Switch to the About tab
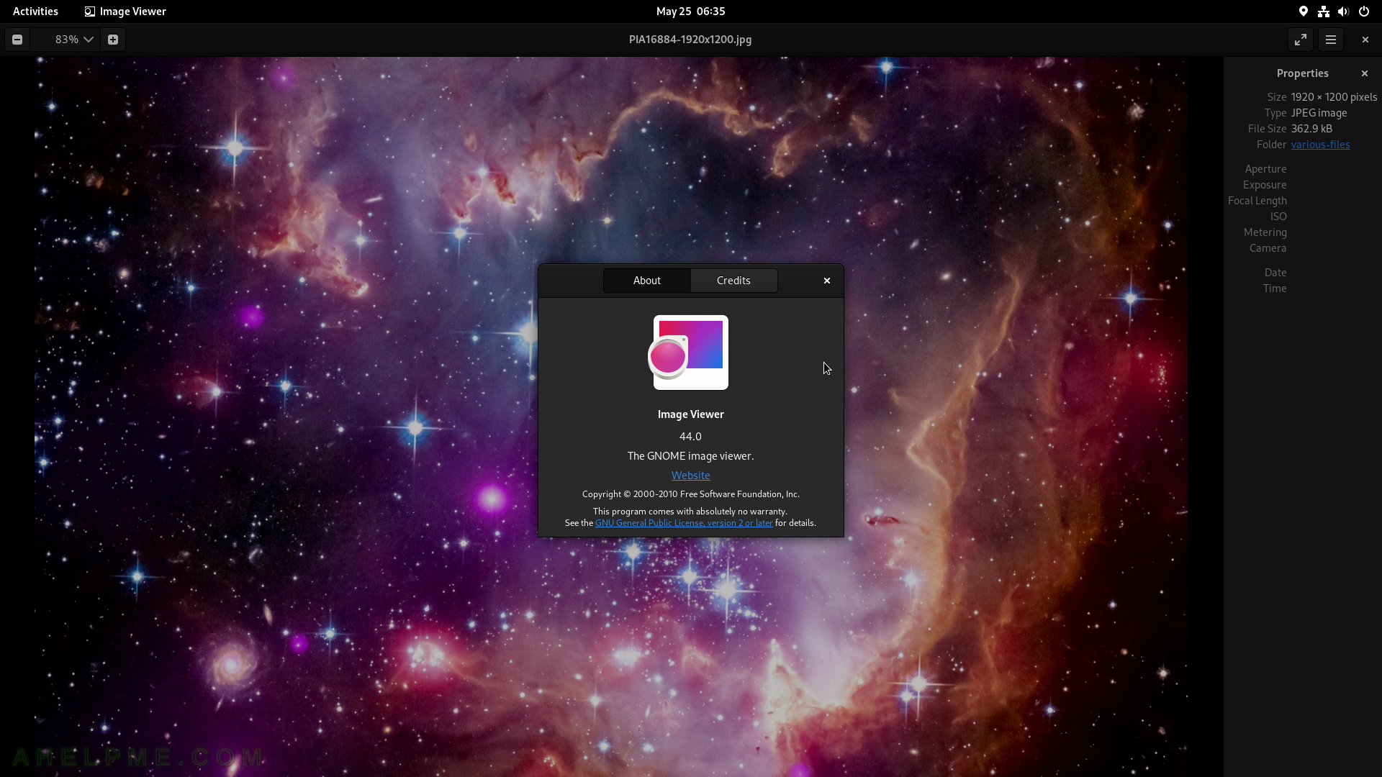Screen dimensions: 1382x777 tap(646, 281)
